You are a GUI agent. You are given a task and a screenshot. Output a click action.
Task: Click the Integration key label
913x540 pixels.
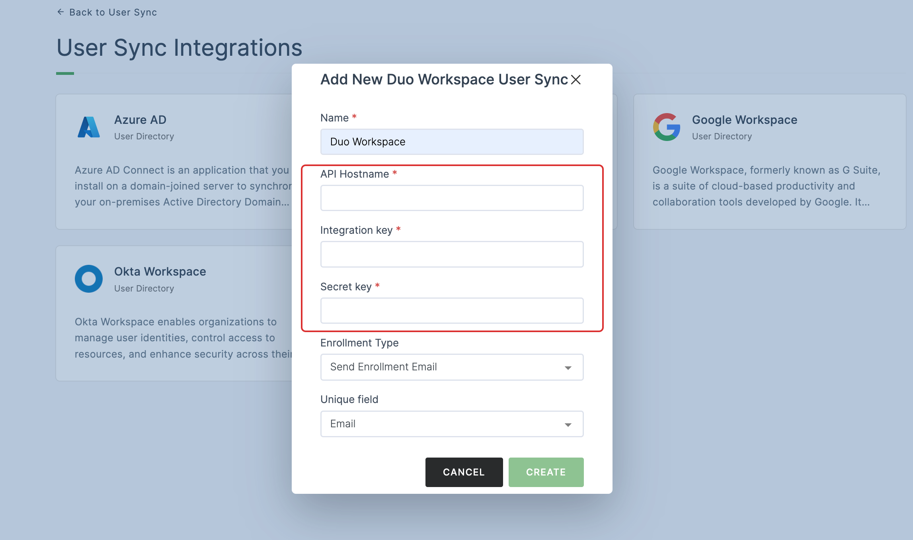pos(357,230)
